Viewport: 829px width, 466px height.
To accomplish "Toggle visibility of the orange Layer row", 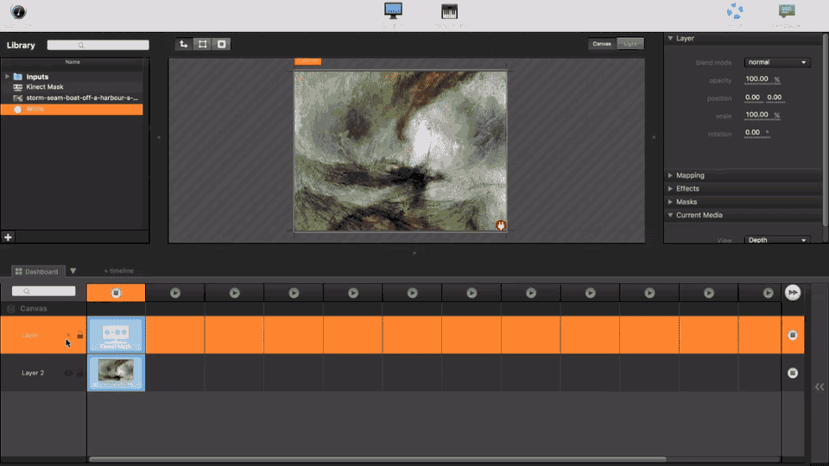I will tap(68, 335).
